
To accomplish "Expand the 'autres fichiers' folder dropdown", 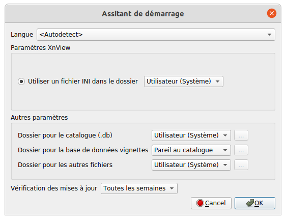I will coord(191,165).
